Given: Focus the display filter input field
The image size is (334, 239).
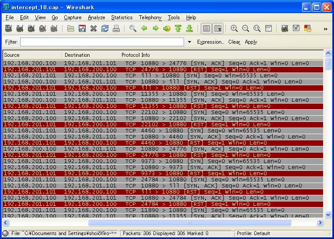Looking at the screenshot, I should click(102, 42).
